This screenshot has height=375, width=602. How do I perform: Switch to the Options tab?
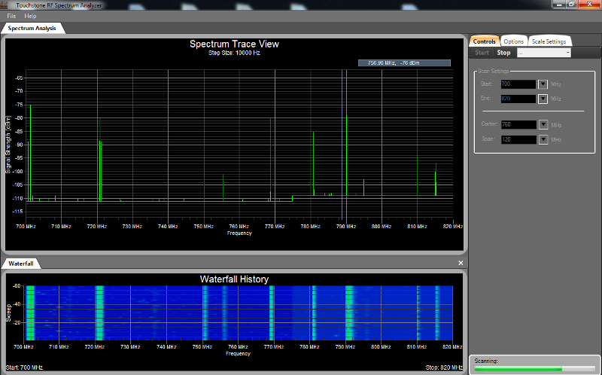[514, 41]
